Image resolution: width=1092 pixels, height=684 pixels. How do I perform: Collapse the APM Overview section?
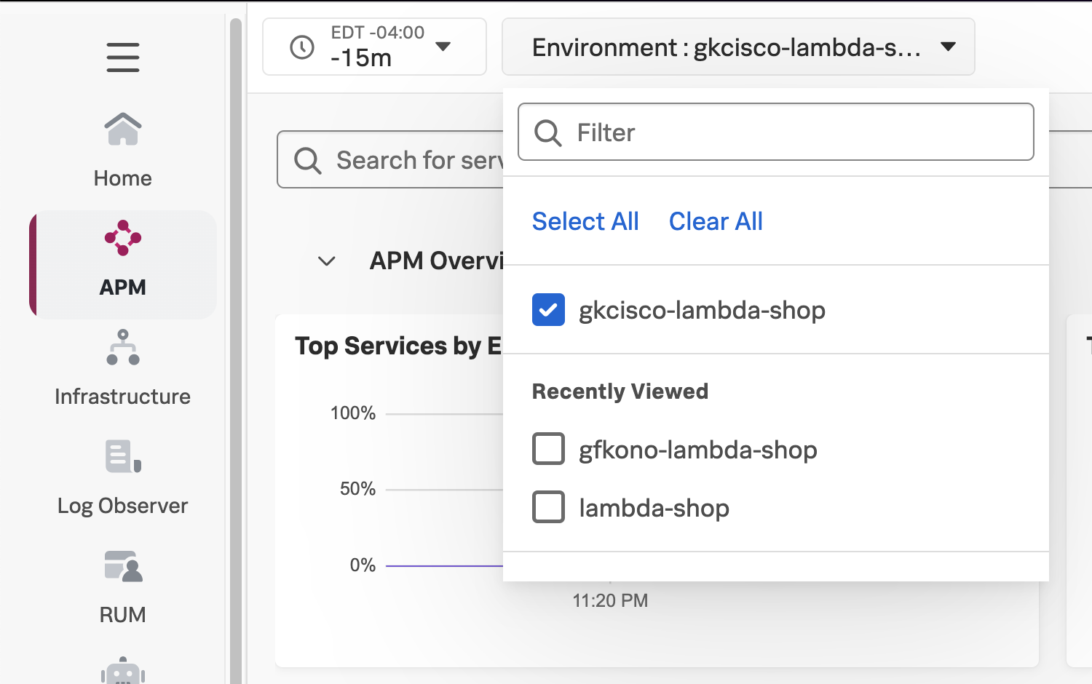[326, 261]
